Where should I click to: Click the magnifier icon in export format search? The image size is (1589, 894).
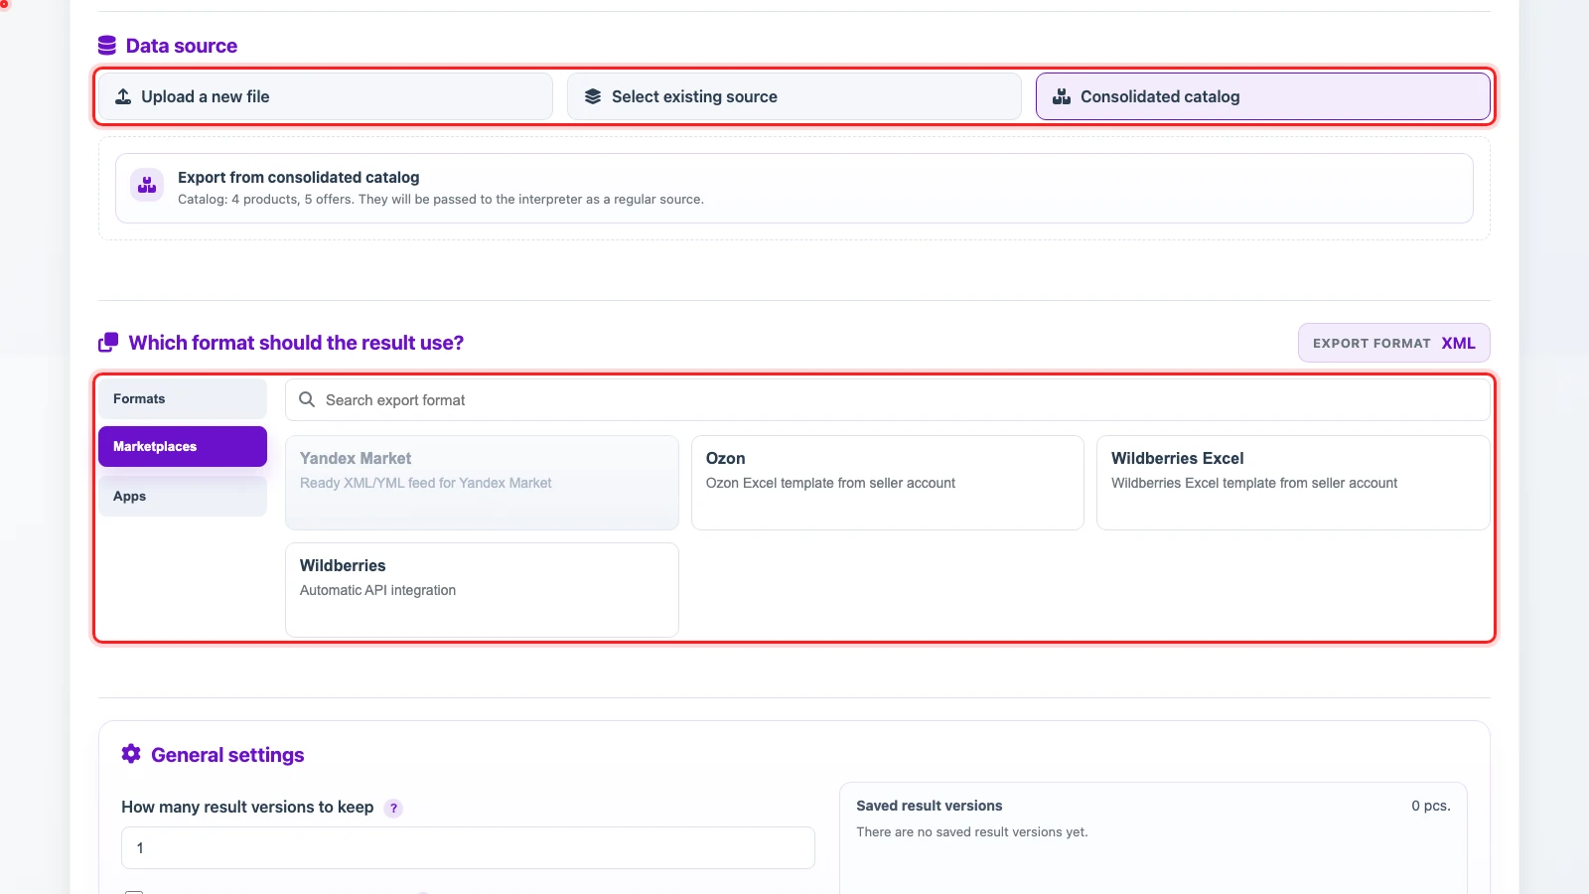click(x=307, y=399)
